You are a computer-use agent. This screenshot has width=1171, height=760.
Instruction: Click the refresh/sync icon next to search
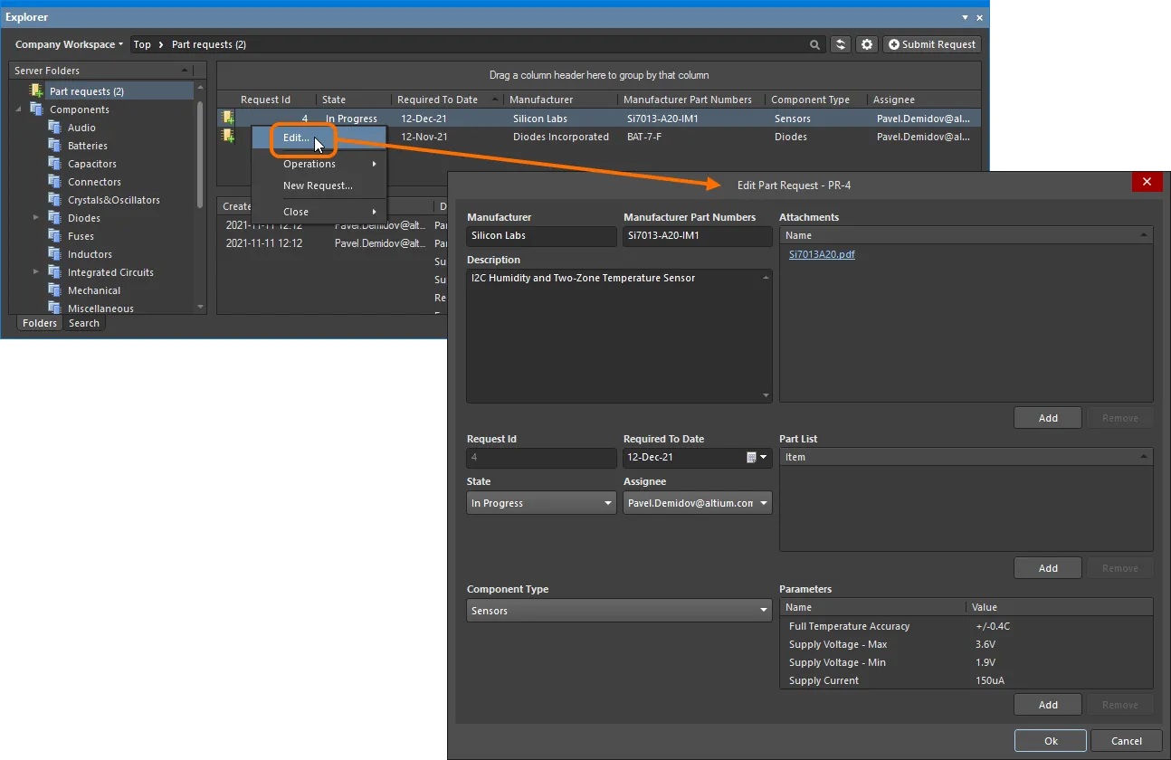[841, 44]
